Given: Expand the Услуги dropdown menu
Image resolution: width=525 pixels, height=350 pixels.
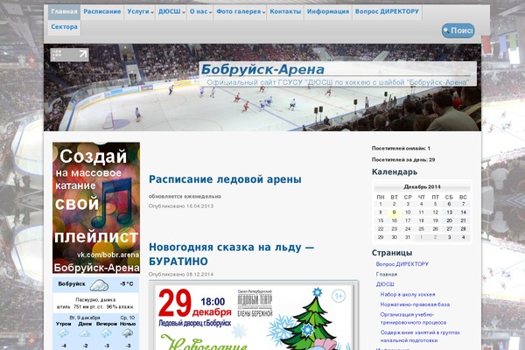Looking at the screenshot, I should pos(140,11).
